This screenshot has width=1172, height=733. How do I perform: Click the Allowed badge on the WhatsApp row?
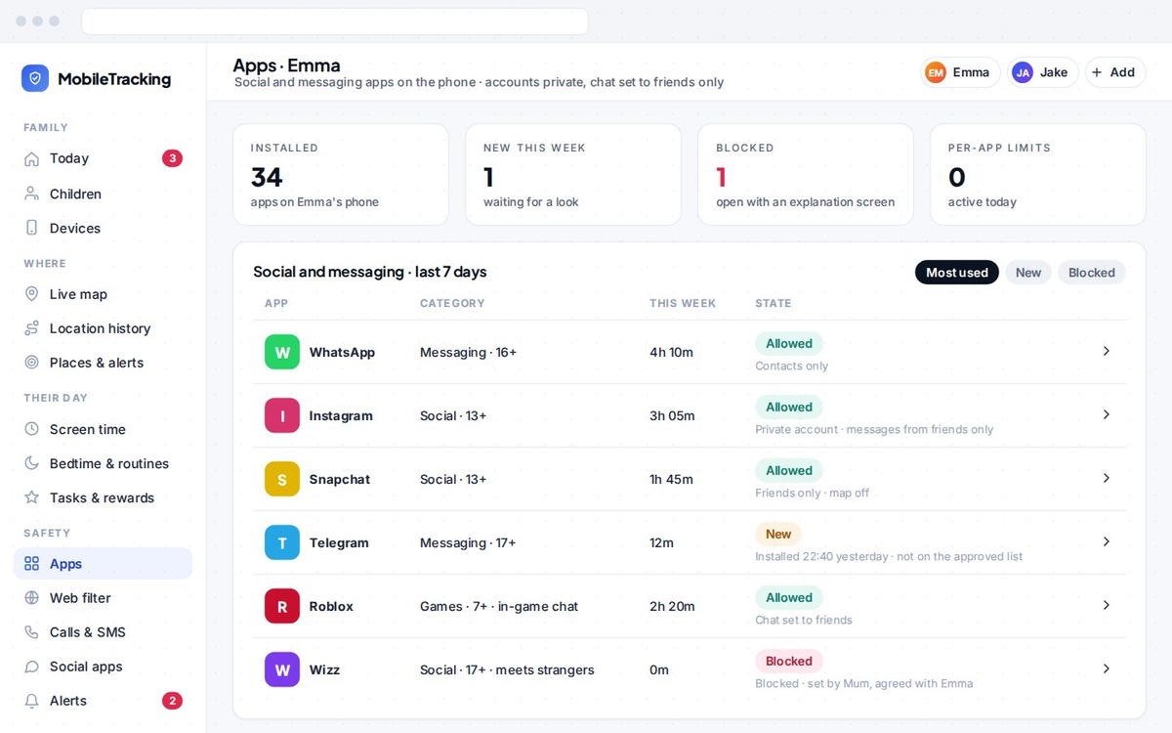point(789,344)
